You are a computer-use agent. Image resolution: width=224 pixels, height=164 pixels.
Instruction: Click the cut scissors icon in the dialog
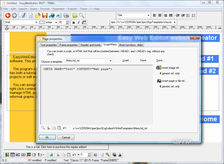click(49, 128)
